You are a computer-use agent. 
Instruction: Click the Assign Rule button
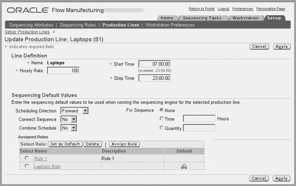point(124,144)
